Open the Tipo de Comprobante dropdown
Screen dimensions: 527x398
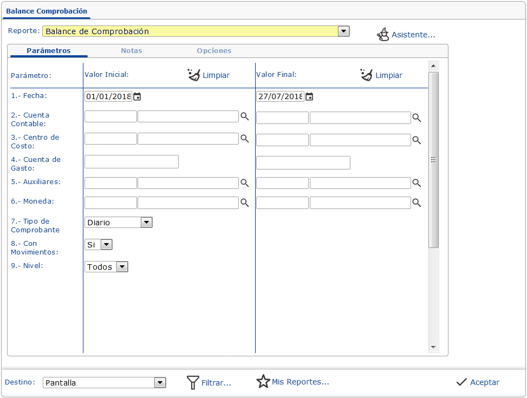pos(146,222)
